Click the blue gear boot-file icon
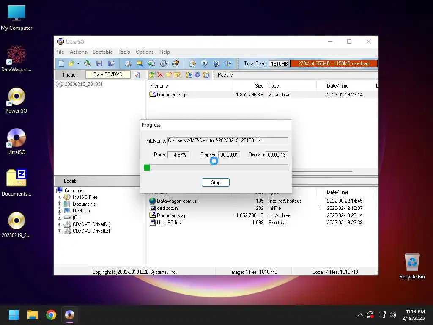The image size is (433, 325). click(x=197, y=74)
